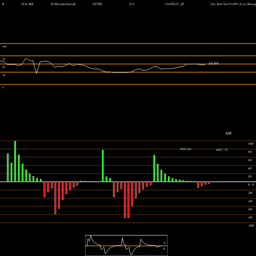Click the price label 1027.78
The width and height of the screenshot is (256, 256).
(222, 150)
